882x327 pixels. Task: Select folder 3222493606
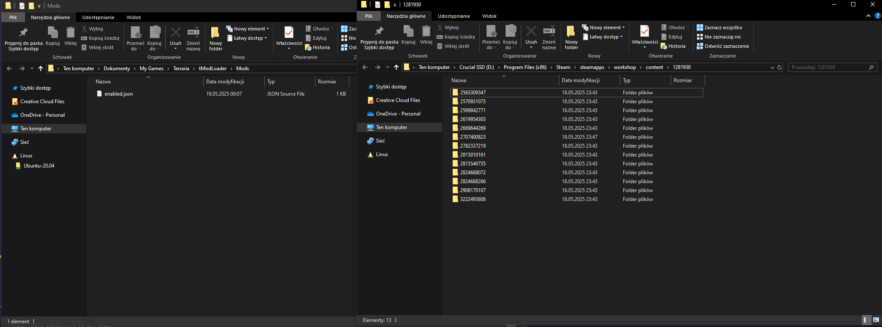pyautogui.click(x=577, y=199)
